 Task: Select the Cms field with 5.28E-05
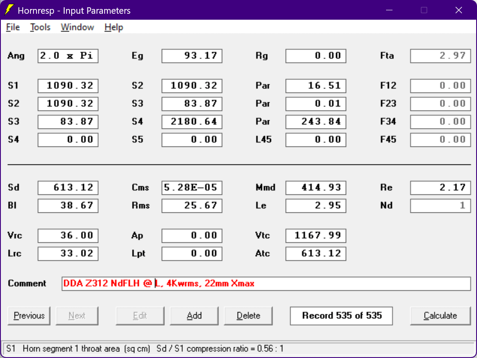pyautogui.click(x=192, y=188)
